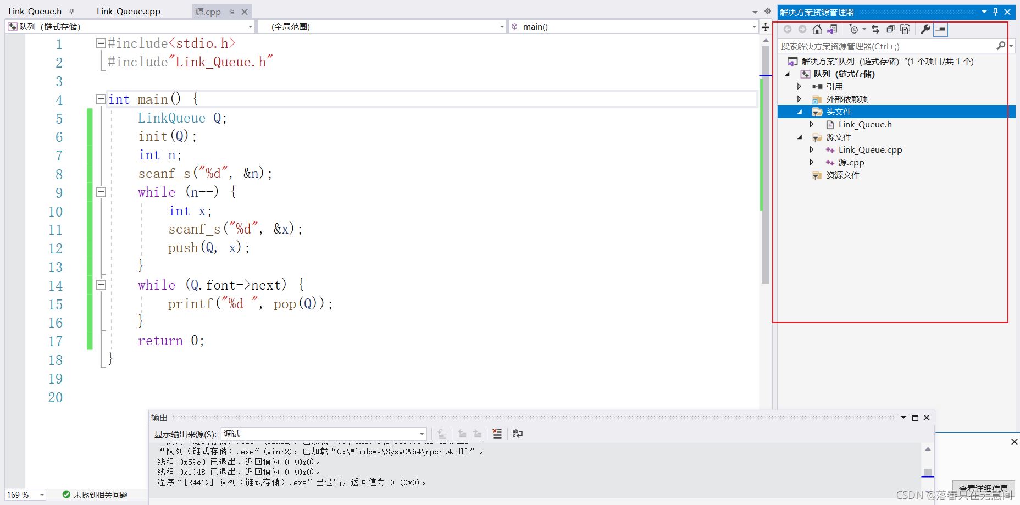The image size is (1020, 505).
Task: Open properties wrench icon
Action: (x=925, y=29)
